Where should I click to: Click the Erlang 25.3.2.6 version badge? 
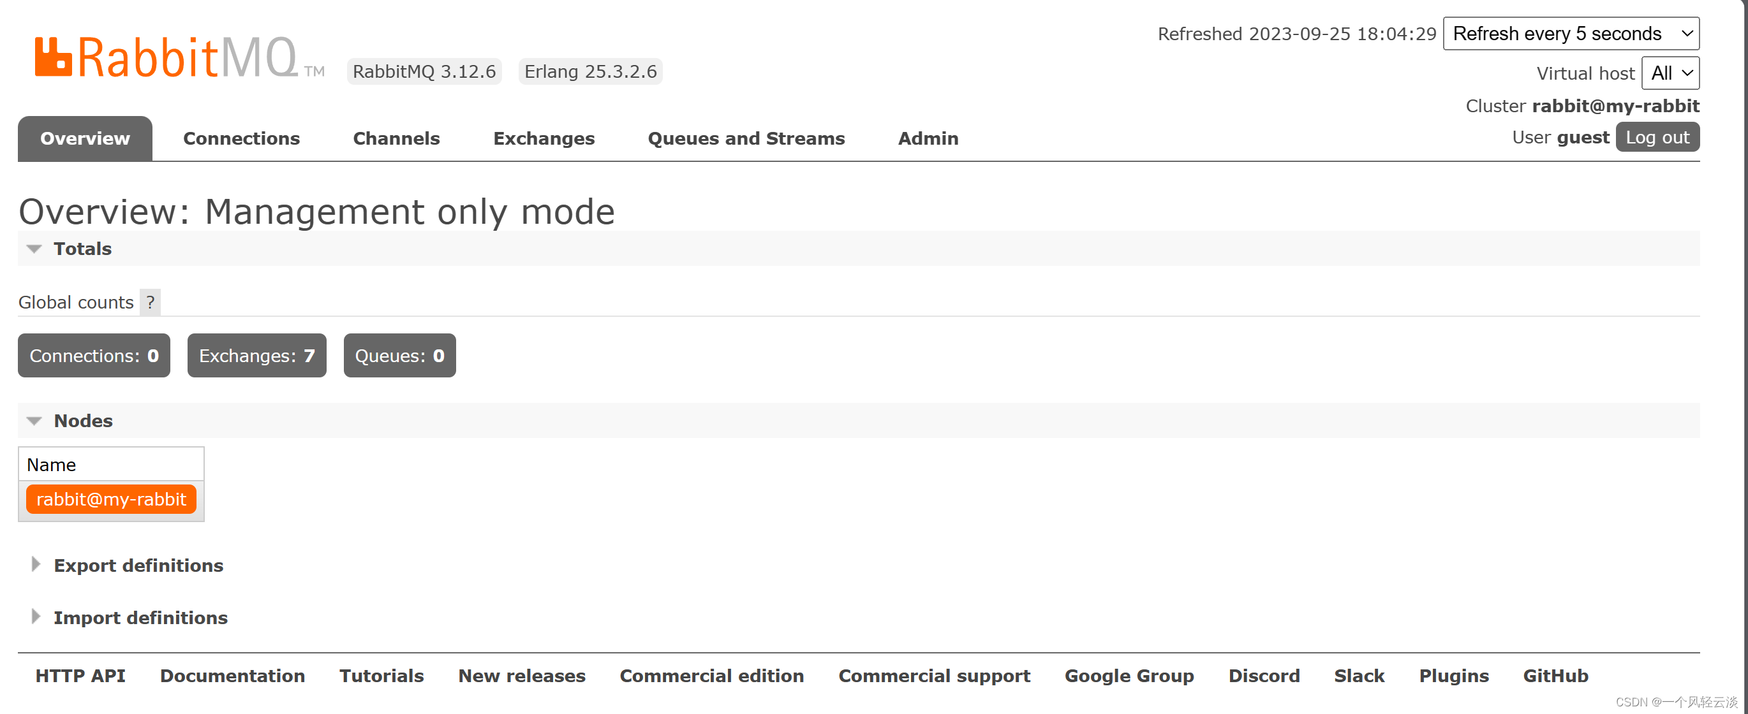(590, 71)
